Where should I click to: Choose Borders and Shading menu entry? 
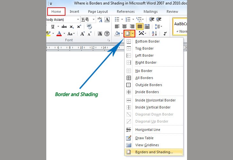pyautogui.click(x=154, y=152)
